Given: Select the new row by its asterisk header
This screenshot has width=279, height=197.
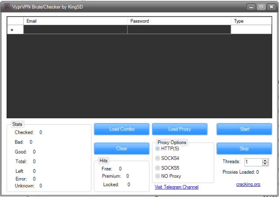Looking at the screenshot, I should tap(15, 30).
